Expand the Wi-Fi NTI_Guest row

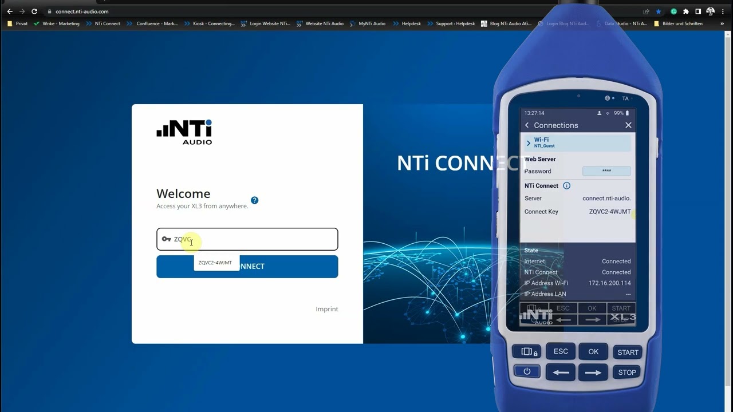pos(577,142)
